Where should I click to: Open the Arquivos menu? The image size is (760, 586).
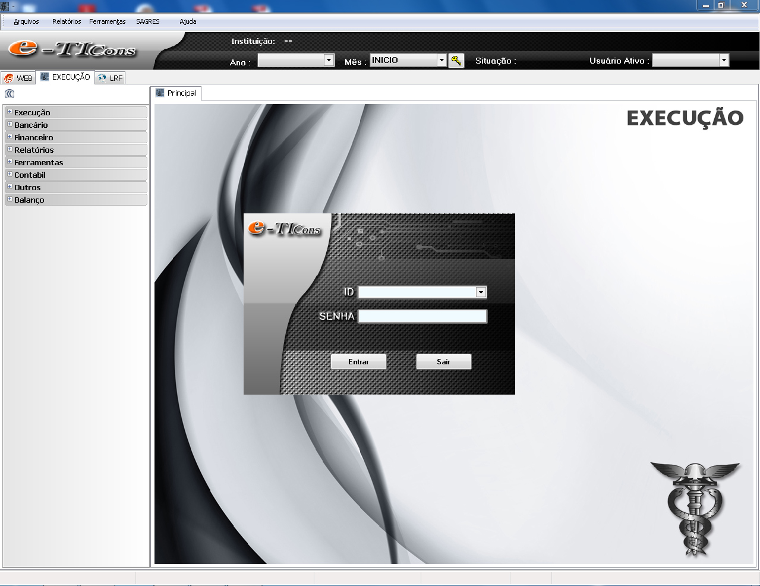pos(26,21)
